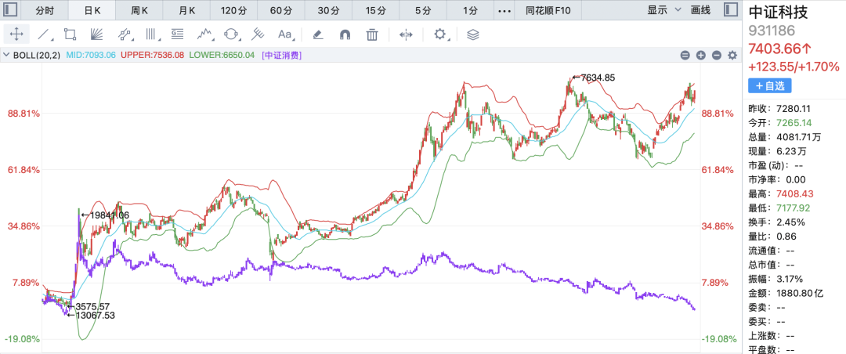The height and width of the screenshot is (354, 846).
Task: Switch to the 周K weekly chart tab
Action: click(x=139, y=10)
